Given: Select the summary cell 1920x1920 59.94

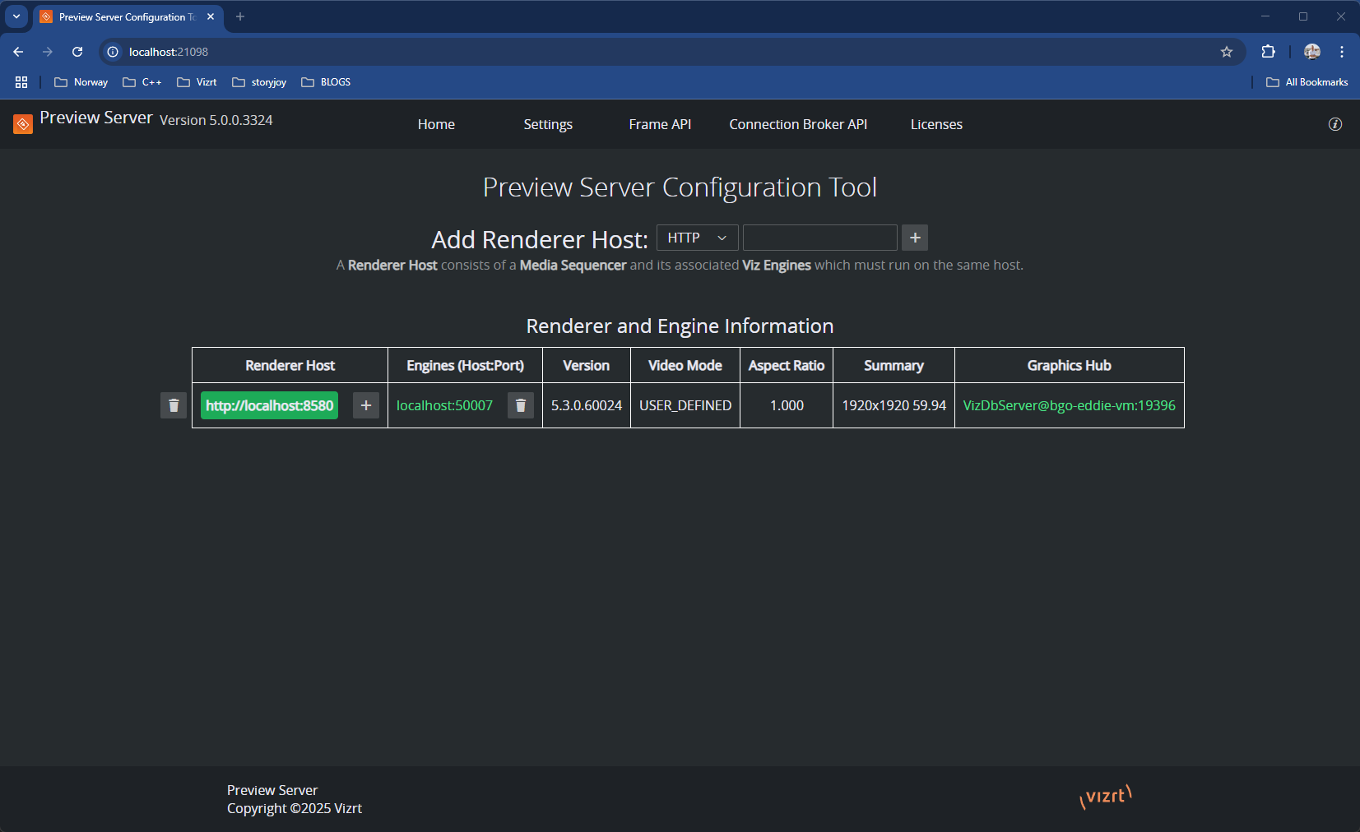Looking at the screenshot, I should click(894, 405).
